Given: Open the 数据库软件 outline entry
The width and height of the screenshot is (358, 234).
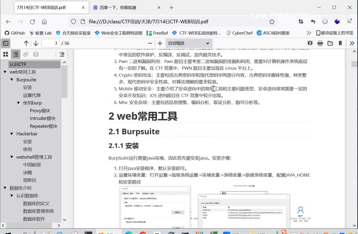Looking at the screenshot, I should 34,219.
